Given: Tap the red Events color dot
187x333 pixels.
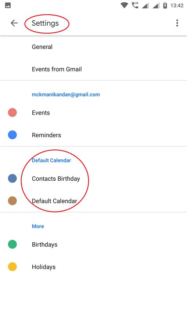Looking at the screenshot, I should click(x=12, y=113).
